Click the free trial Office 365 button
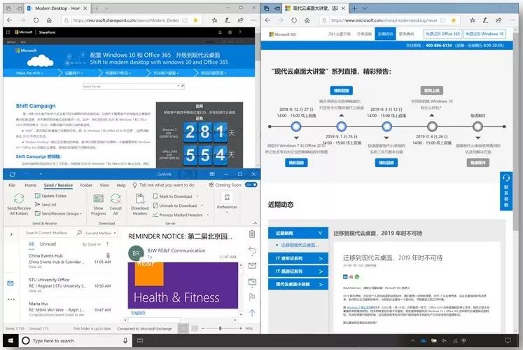523x350 pixels. 442,34
